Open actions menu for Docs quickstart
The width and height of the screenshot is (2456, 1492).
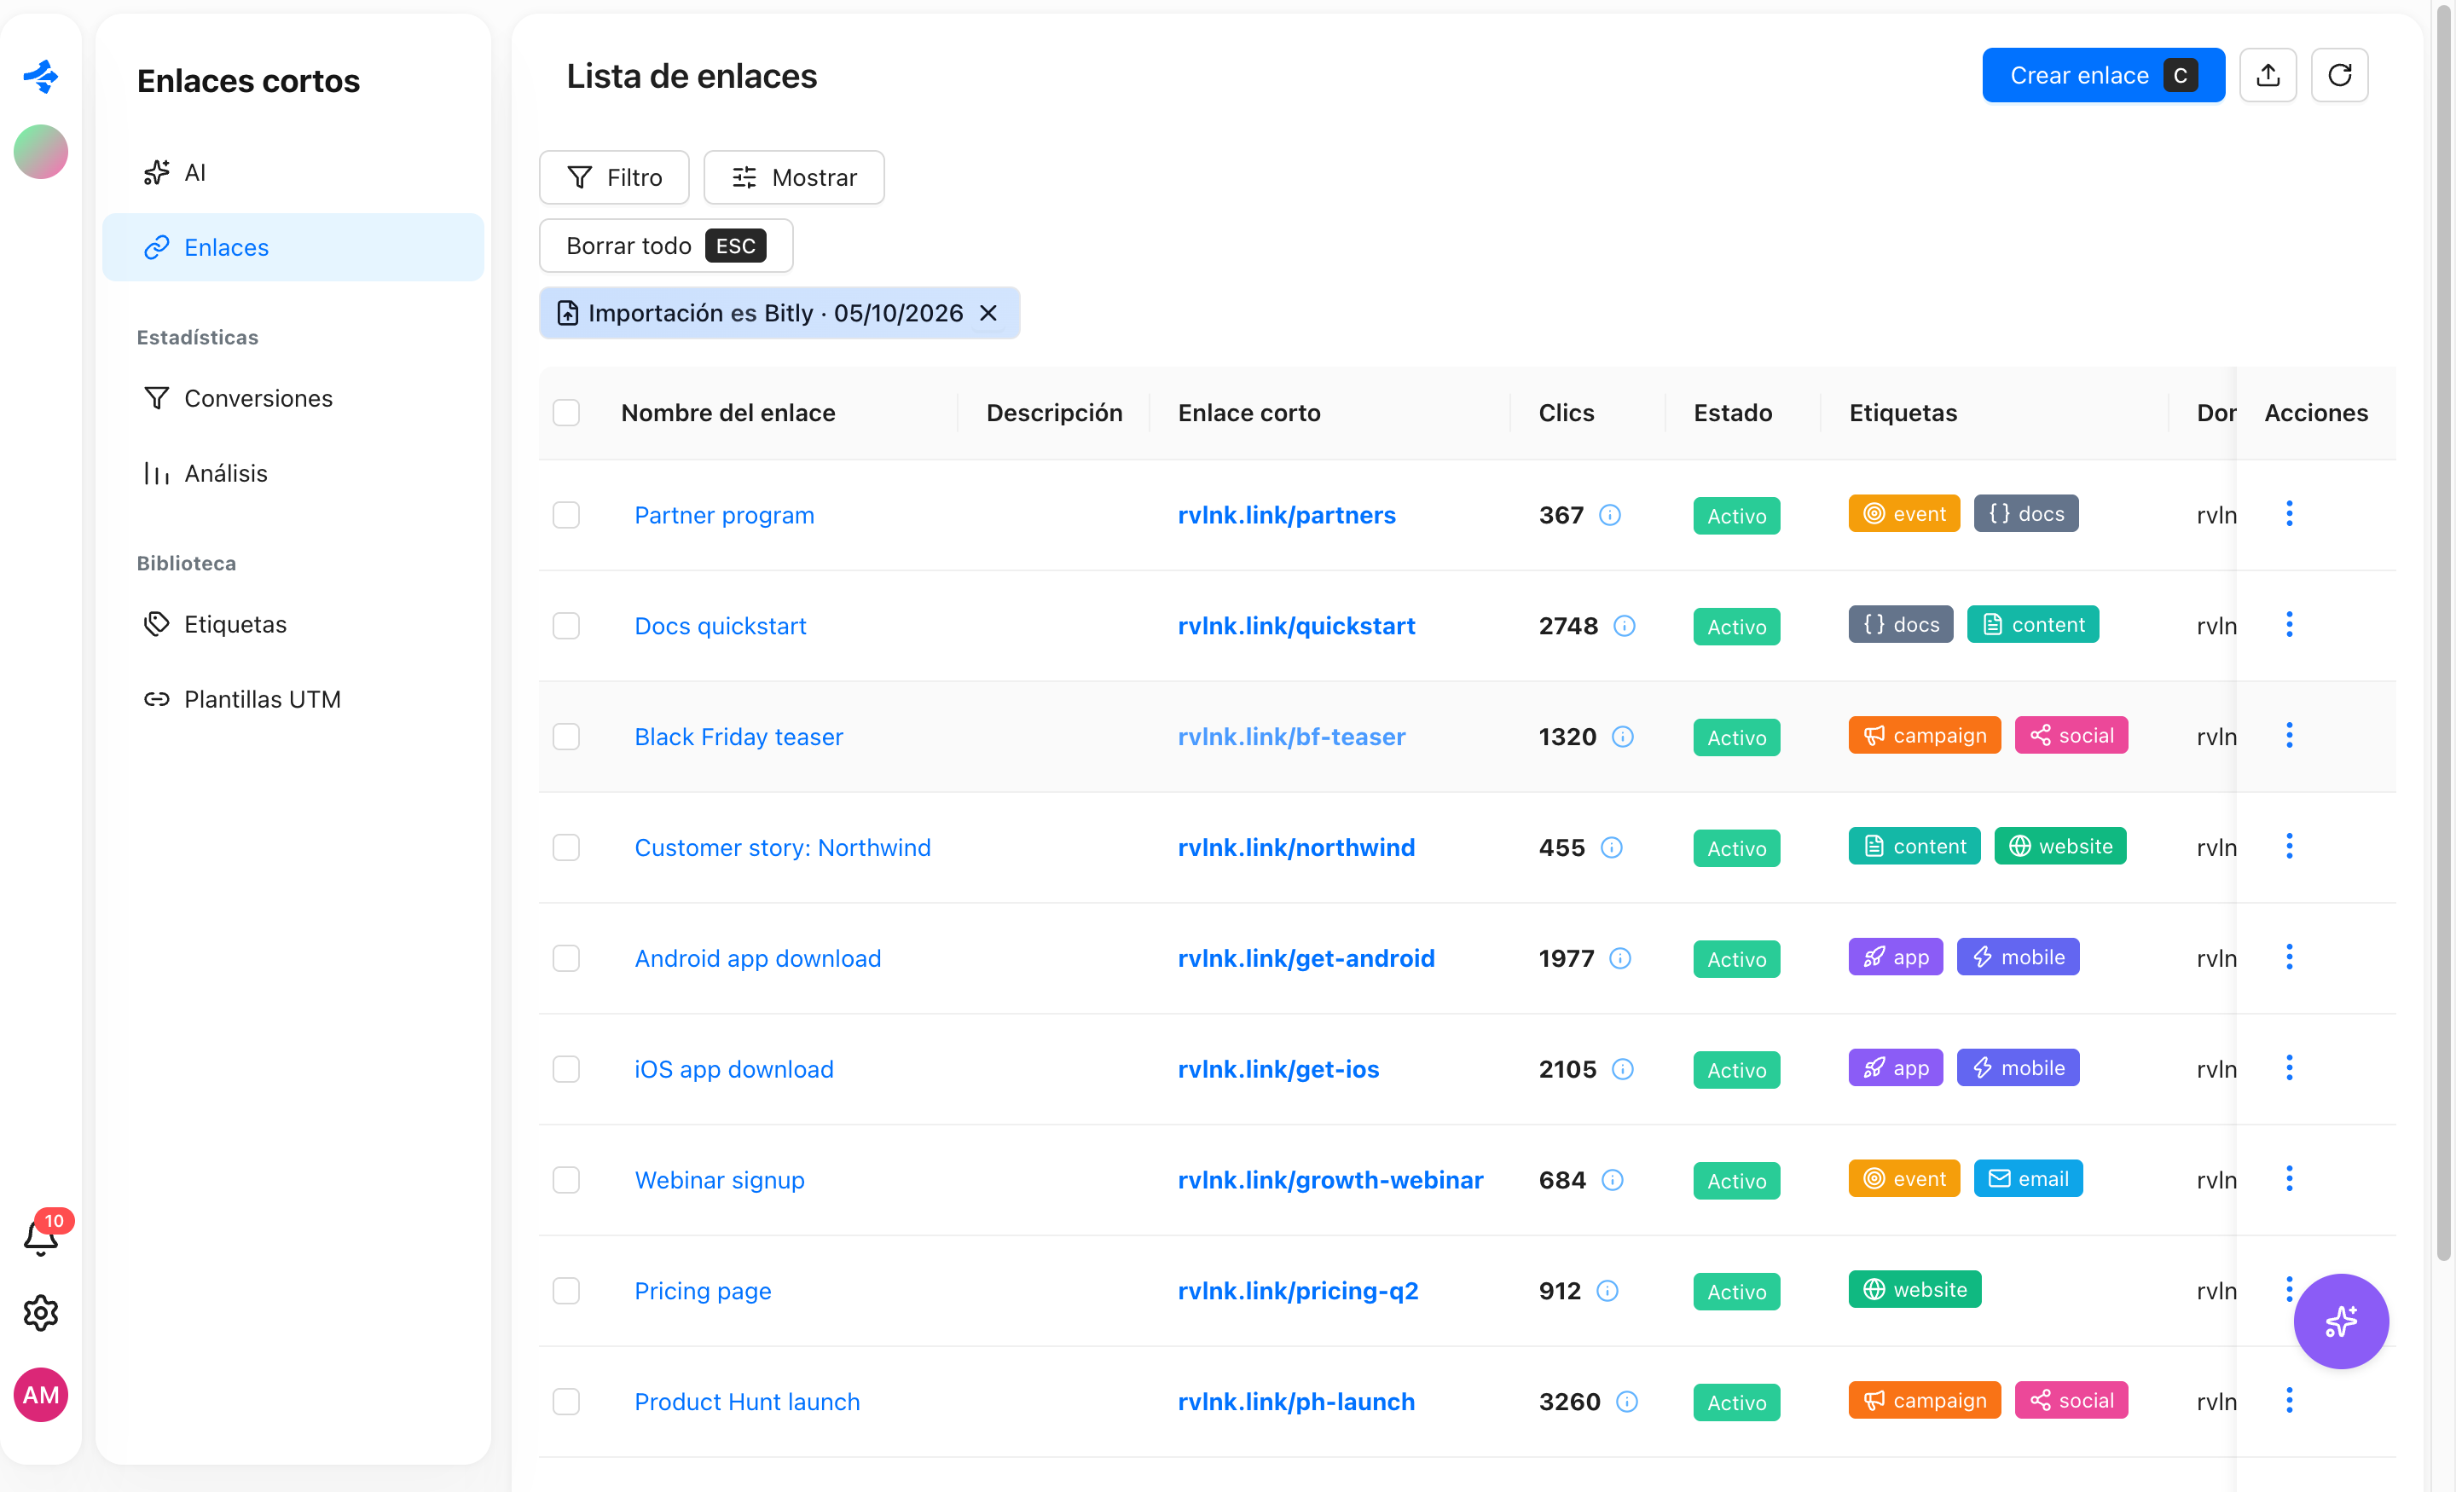pos(2289,625)
